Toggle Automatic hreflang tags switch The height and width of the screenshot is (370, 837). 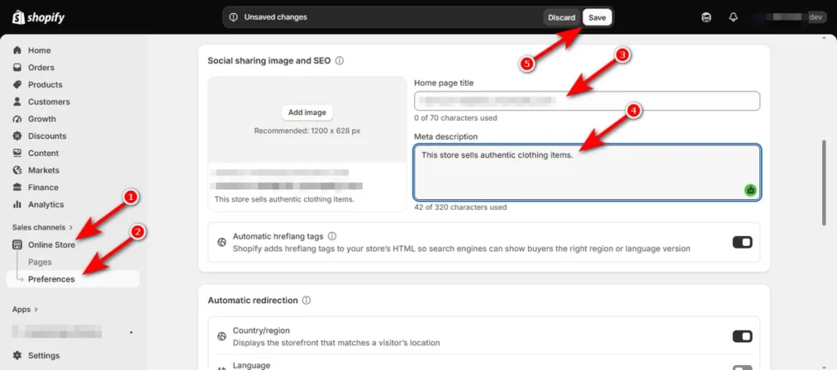point(742,242)
